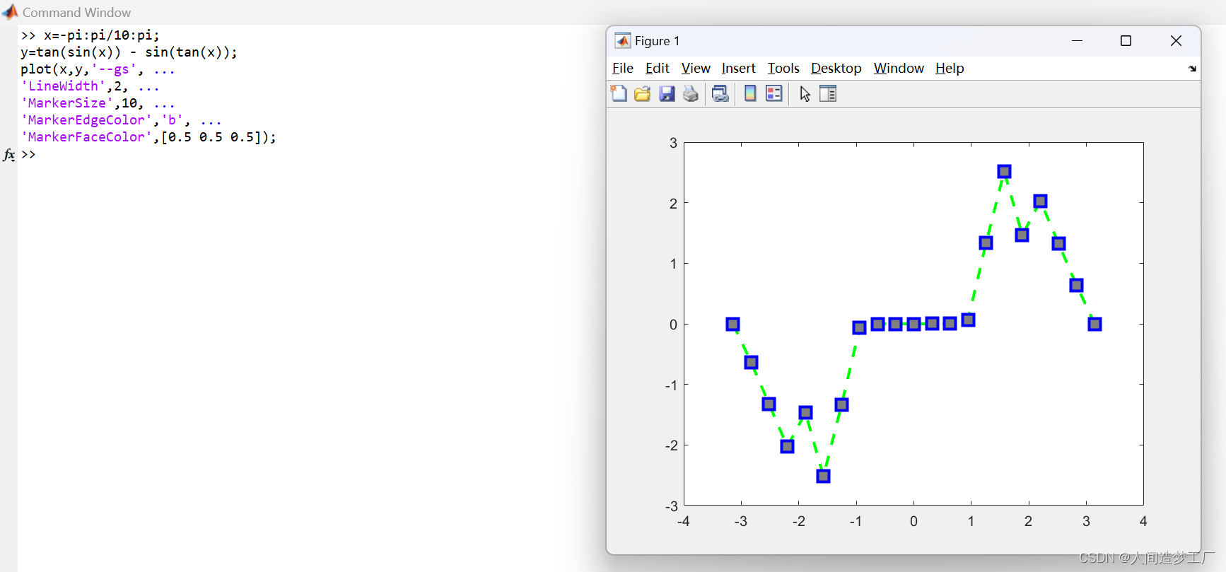Open the View menu in Figure 1
The height and width of the screenshot is (572, 1226).
point(696,68)
